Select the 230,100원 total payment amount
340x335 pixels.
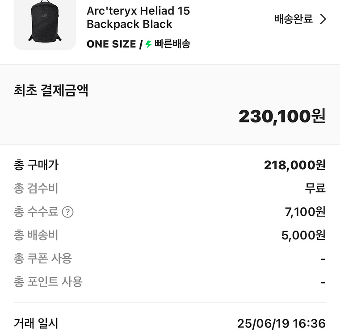[x=282, y=116]
